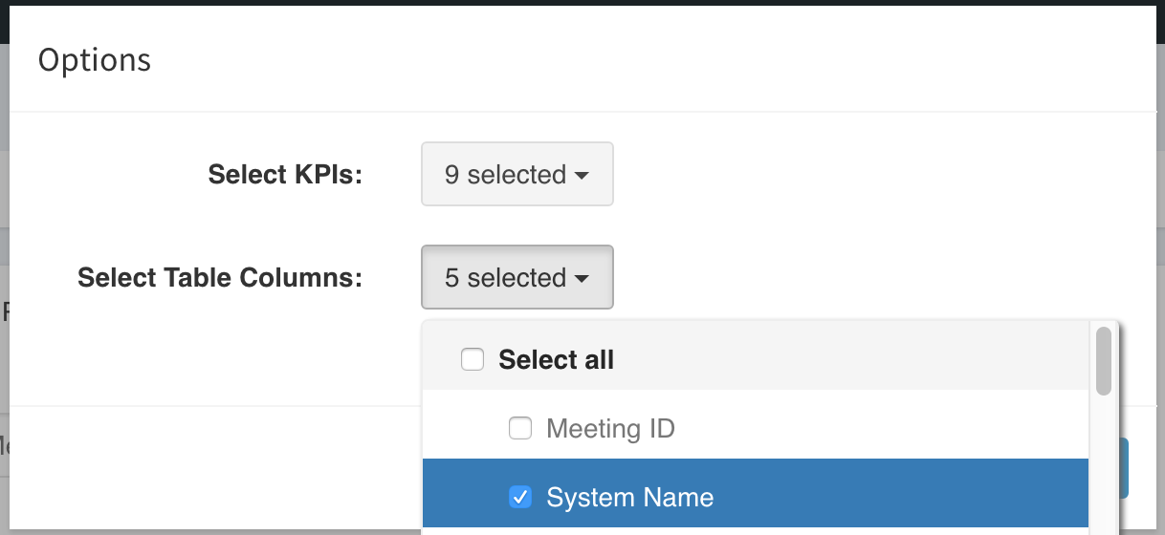Image resolution: width=1165 pixels, height=535 pixels.
Task: Click the "Select Table Columns:" field label
Action: [220, 278]
